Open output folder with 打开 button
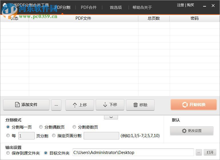220x160 pixels. pos(210,153)
